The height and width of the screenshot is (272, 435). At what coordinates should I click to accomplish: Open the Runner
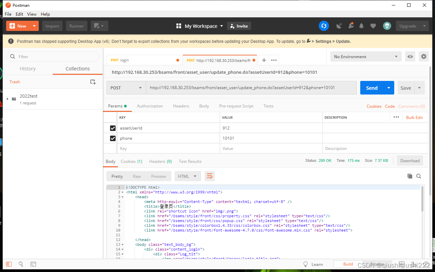point(76,26)
